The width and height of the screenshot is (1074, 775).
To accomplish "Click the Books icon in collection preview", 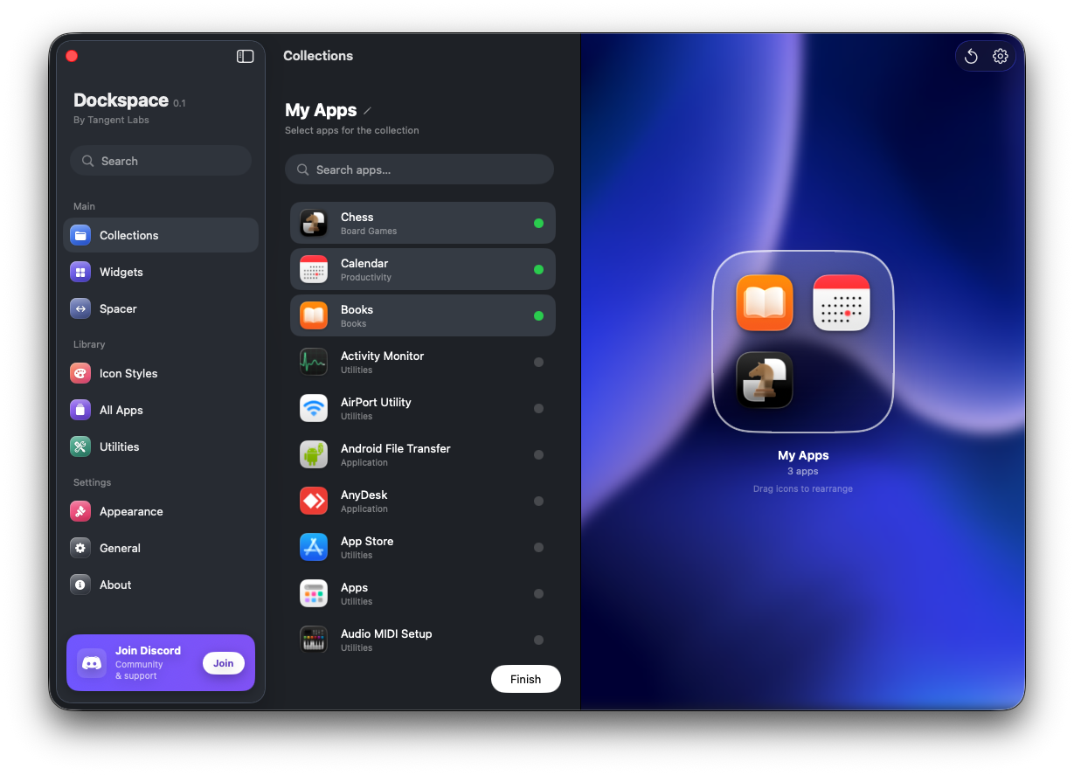I will pos(765,303).
